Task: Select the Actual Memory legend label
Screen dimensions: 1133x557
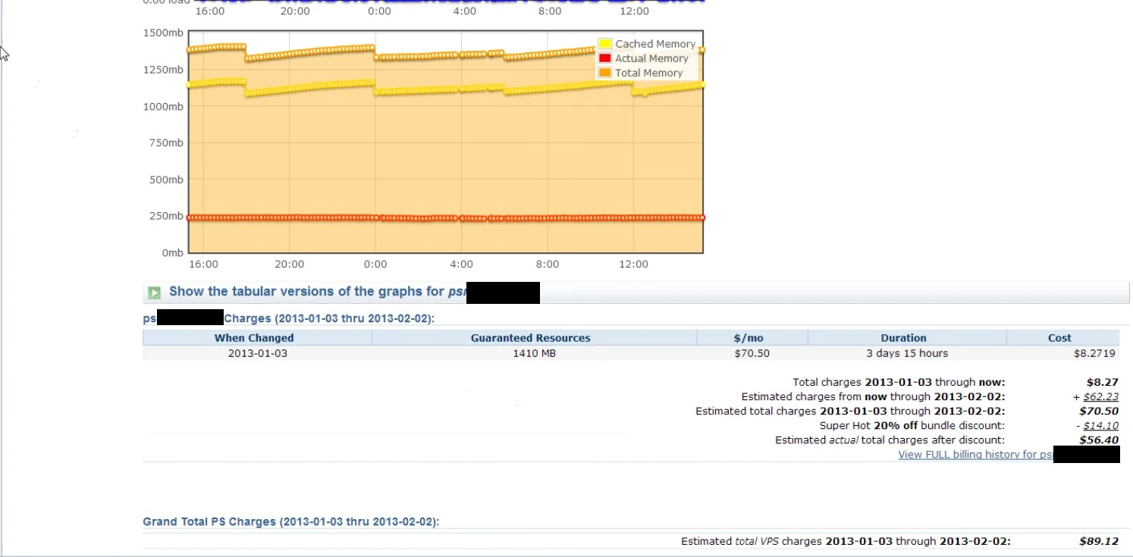Action: [651, 58]
